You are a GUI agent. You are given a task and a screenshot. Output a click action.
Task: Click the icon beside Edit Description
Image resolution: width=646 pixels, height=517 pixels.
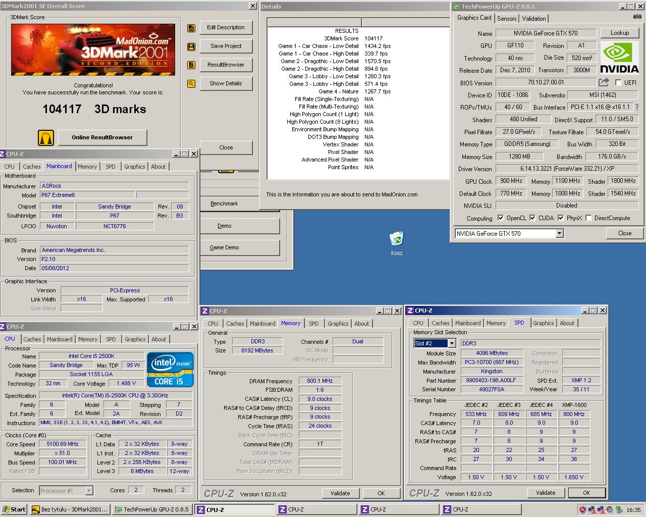pyautogui.click(x=191, y=28)
